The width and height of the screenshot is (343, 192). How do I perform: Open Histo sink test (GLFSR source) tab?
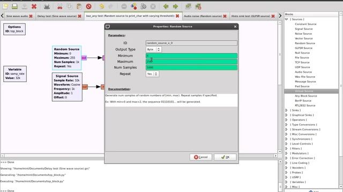(251, 16)
